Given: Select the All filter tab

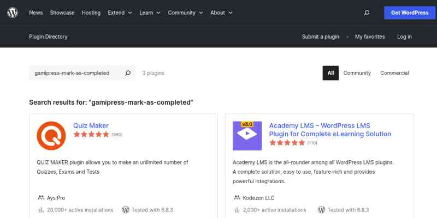Looking at the screenshot, I should coord(330,73).
